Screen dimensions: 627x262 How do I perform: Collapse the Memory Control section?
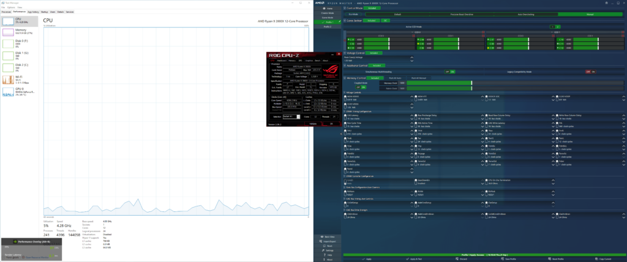pos(345,78)
